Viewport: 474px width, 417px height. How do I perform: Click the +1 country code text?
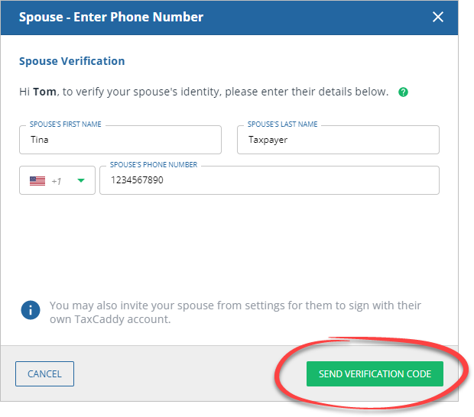(x=57, y=181)
